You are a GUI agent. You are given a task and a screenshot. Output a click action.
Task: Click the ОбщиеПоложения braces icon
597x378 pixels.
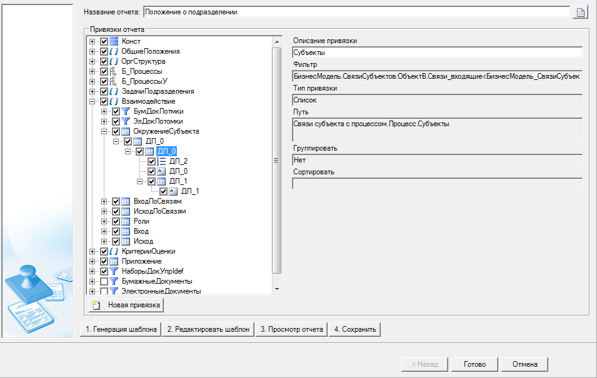tap(114, 51)
